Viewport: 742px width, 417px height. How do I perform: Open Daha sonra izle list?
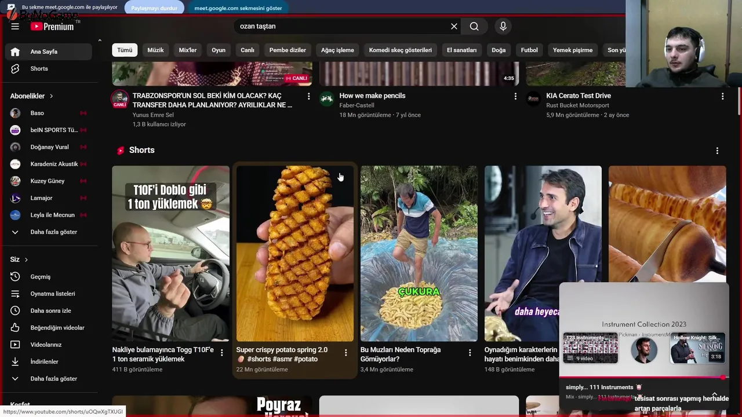(x=49, y=310)
